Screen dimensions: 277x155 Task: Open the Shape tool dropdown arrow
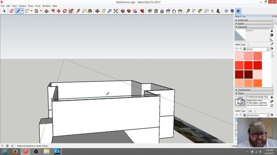41,11
